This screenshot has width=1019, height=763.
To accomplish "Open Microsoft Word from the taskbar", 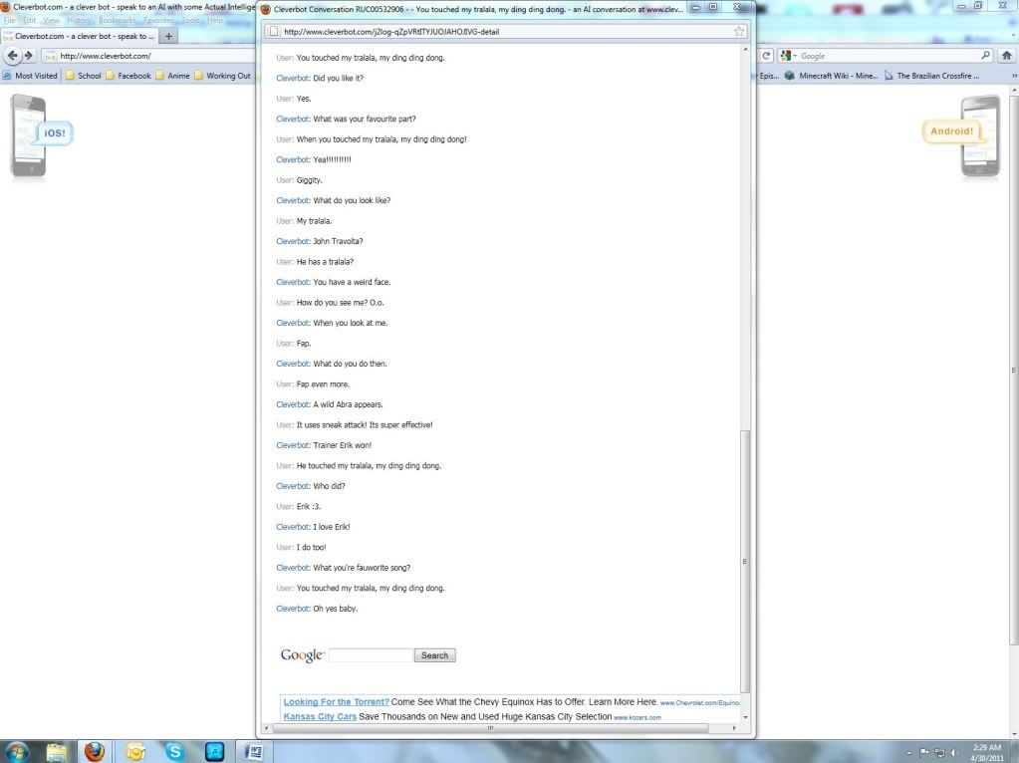I will (254, 751).
